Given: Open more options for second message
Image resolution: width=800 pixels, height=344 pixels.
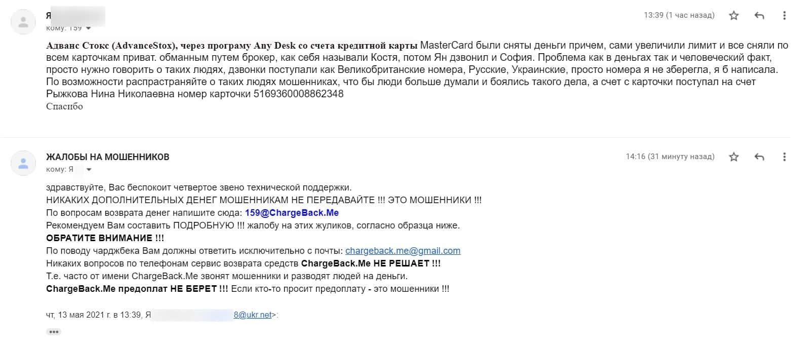Looking at the screenshot, I should point(784,157).
